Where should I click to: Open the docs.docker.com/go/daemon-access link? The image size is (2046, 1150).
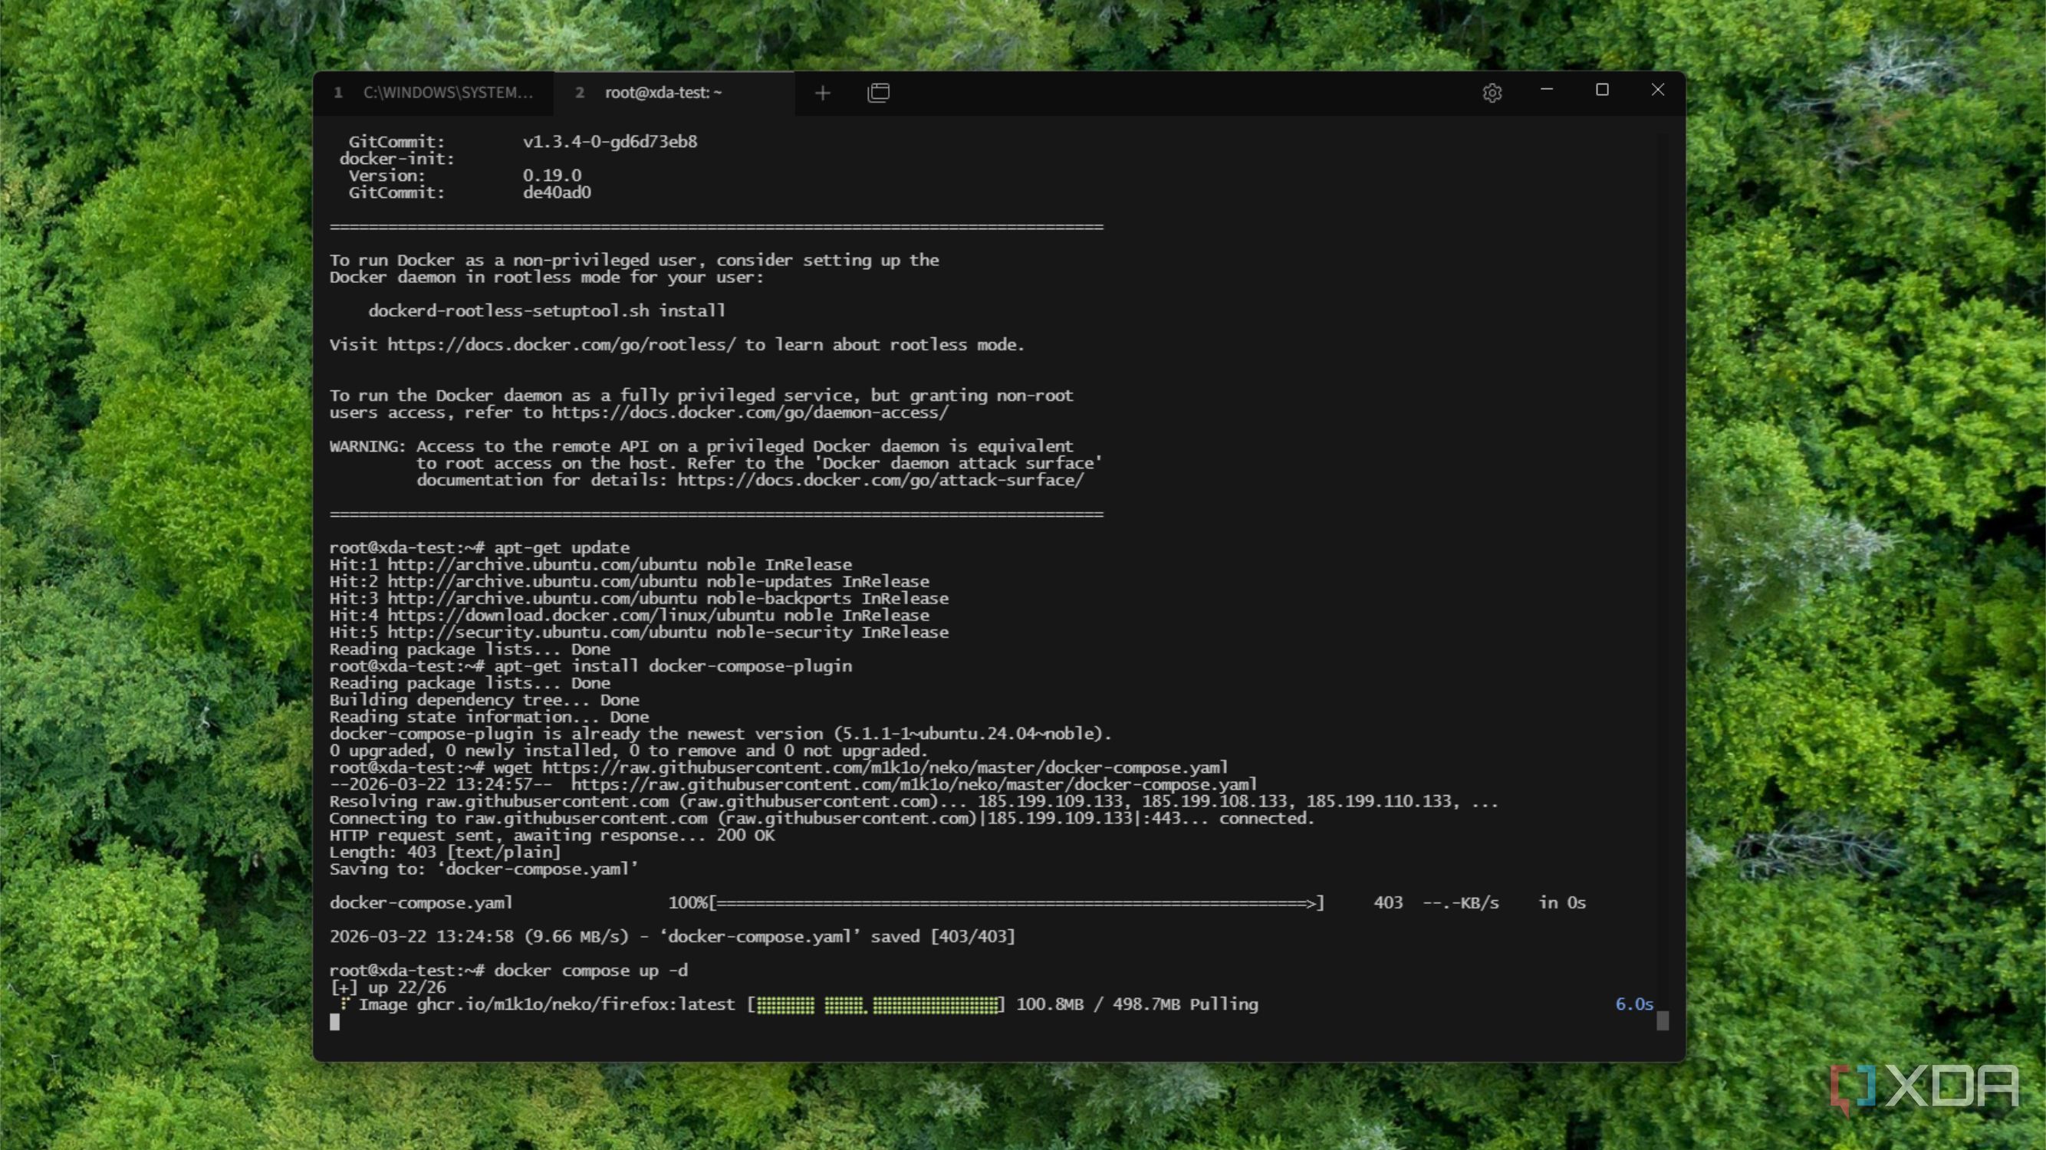(750, 413)
